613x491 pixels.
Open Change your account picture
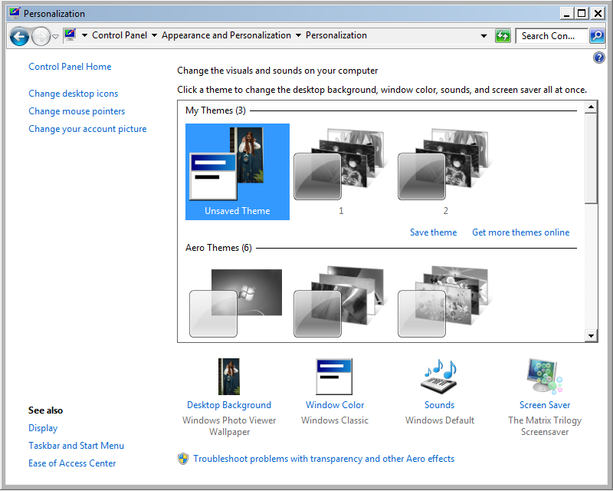[87, 129]
